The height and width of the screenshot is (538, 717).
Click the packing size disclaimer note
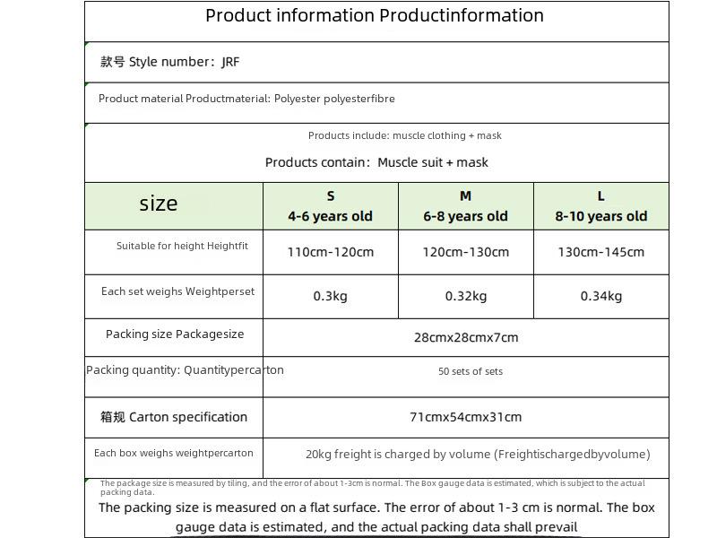[x=376, y=508]
